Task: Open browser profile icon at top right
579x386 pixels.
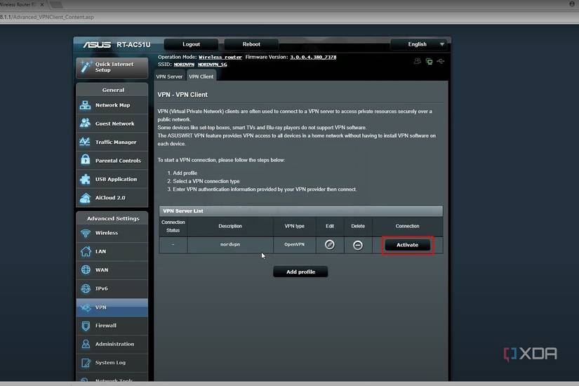Action: point(572,4)
